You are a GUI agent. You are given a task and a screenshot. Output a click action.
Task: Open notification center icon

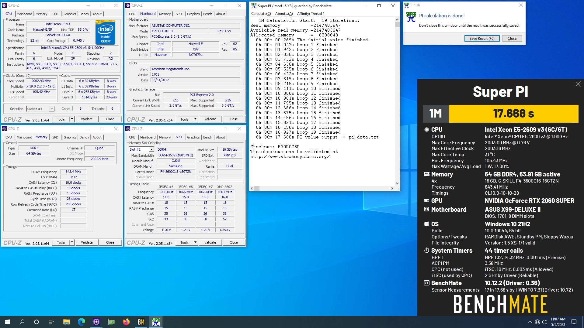pyautogui.click(x=574, y=322)
